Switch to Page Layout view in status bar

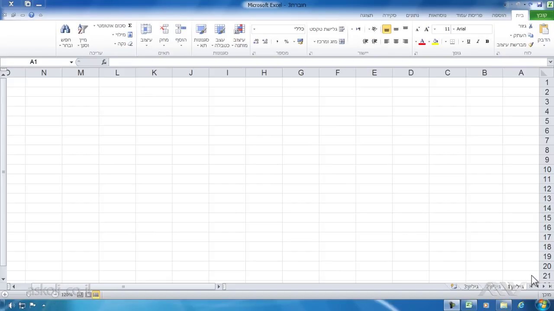(88, 295)
